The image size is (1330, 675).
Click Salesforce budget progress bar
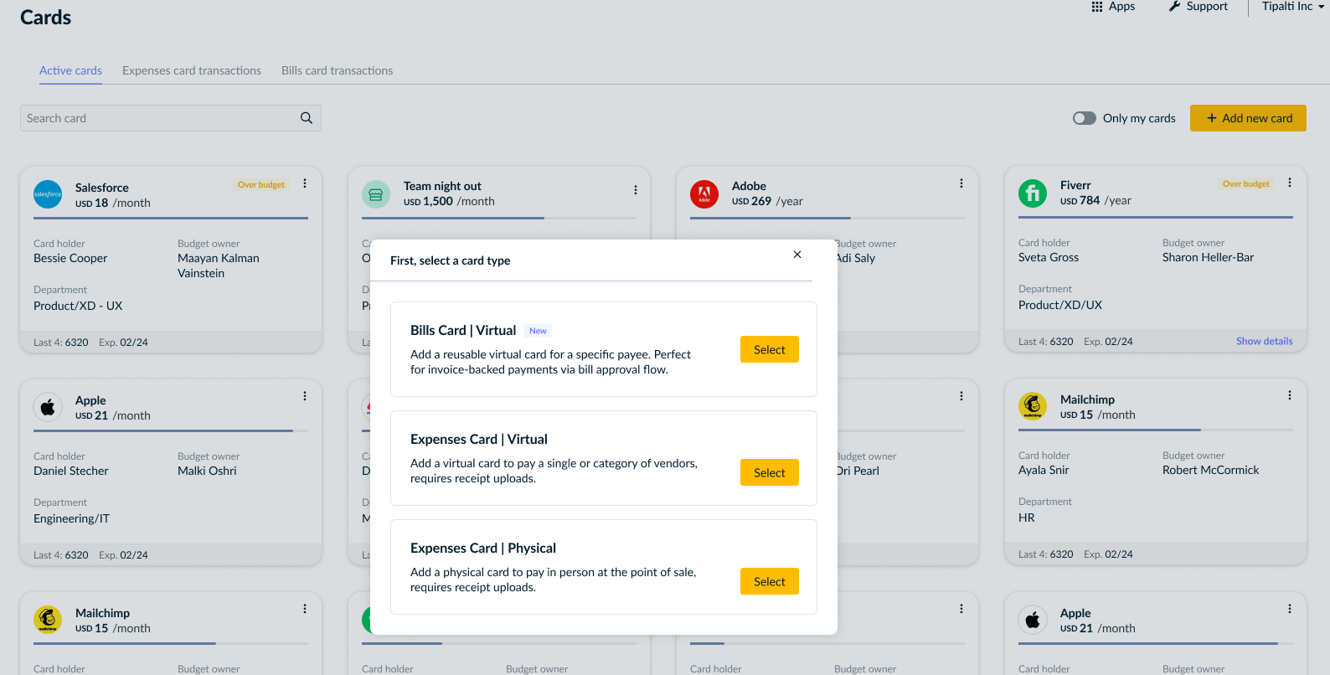171,219
